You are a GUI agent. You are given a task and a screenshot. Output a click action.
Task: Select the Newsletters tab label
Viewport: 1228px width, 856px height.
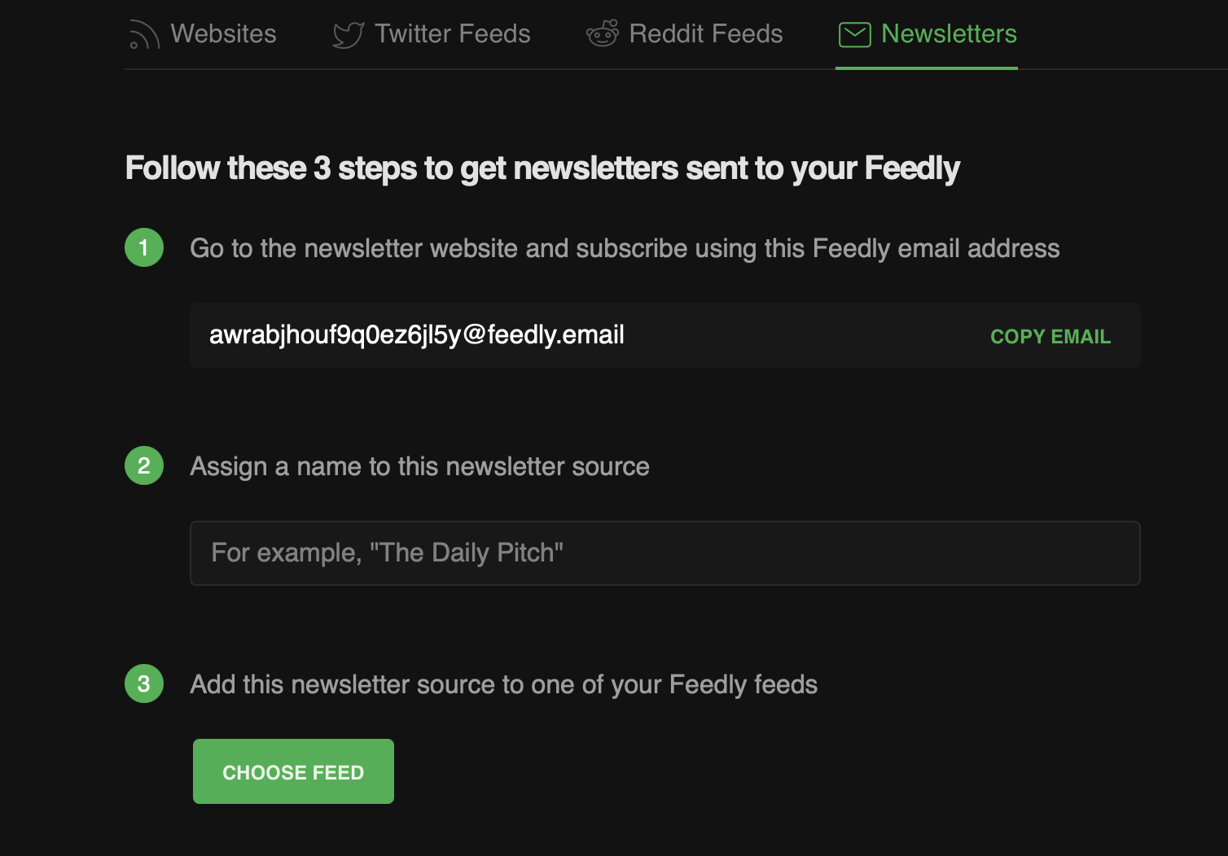pos(949,34)
